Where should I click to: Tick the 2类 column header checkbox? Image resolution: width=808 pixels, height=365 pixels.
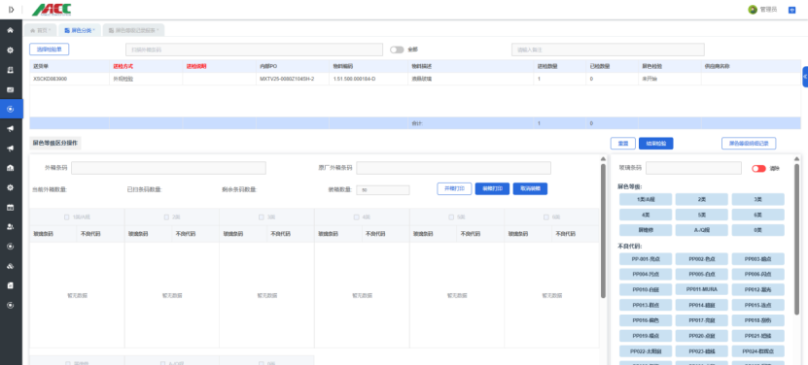pos(166,217)
